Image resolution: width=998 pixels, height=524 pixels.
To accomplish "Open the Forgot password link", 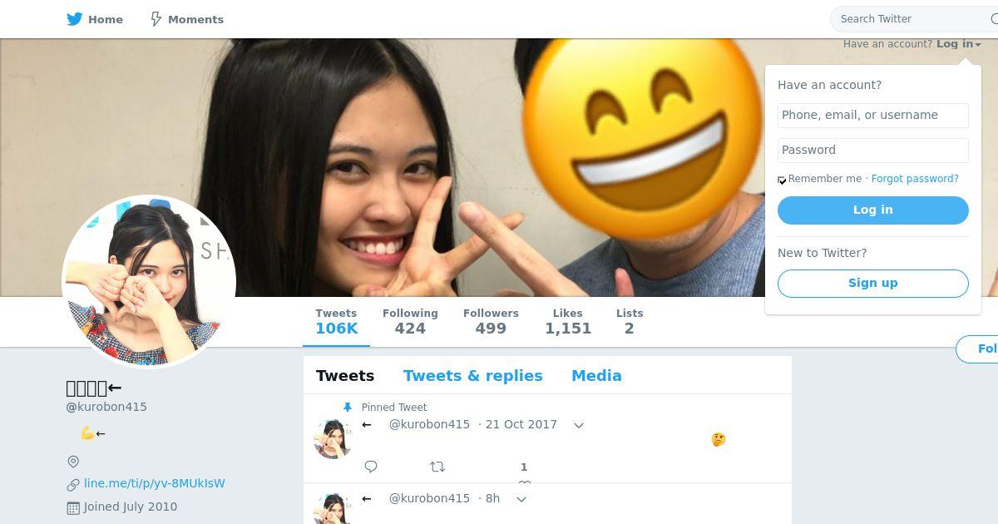I will (x=915, y=179).
